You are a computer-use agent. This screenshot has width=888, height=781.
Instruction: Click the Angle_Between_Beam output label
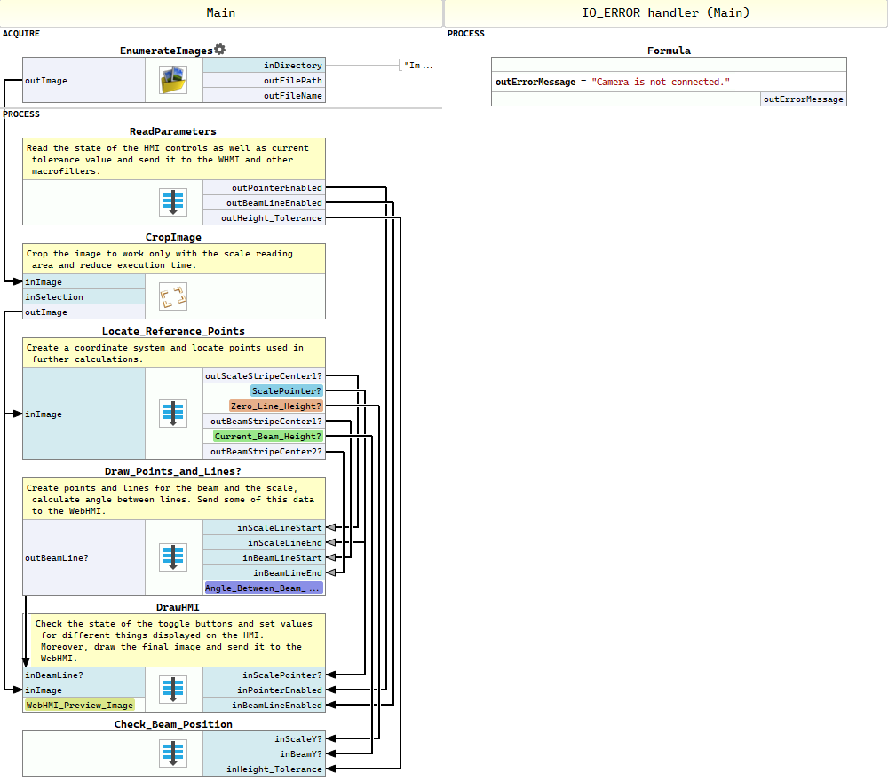pyautogui.click(x=263, y=588)
